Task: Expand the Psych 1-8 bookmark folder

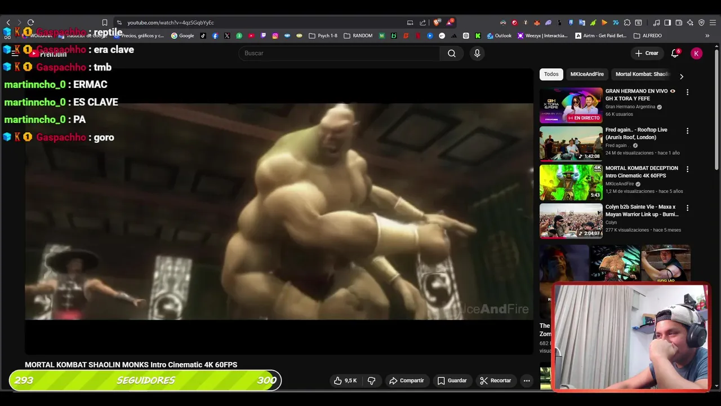Action: [x=323, y=36]
